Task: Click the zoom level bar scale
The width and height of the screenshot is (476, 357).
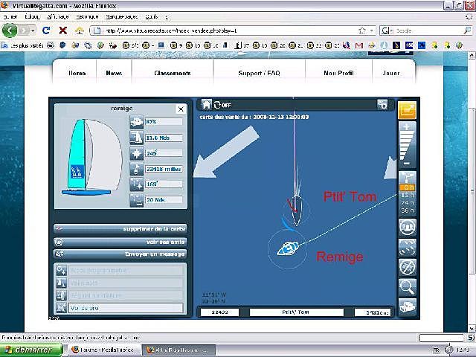Action: pyautogui.click(x=407, y=145)
